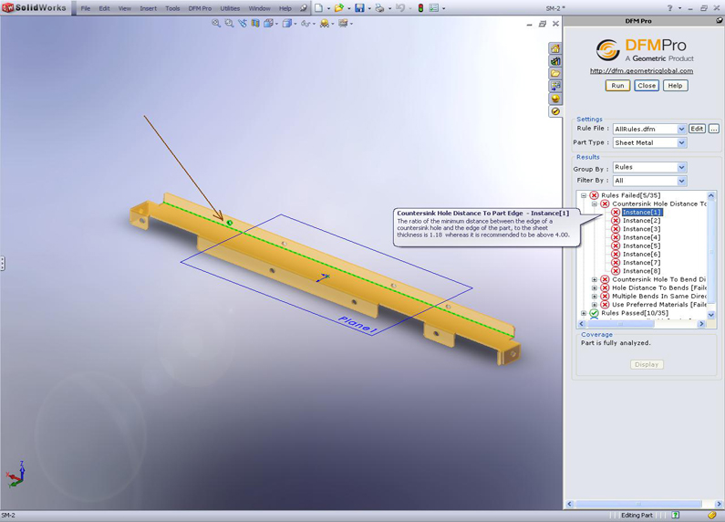Expand the Rules Passed[10/35] node
This screenshot has width=725, height=522.
click(584, 313)
